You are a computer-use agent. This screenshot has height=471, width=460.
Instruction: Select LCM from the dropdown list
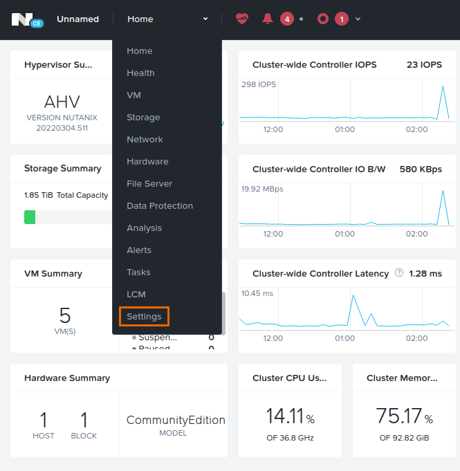click(136, 294)
